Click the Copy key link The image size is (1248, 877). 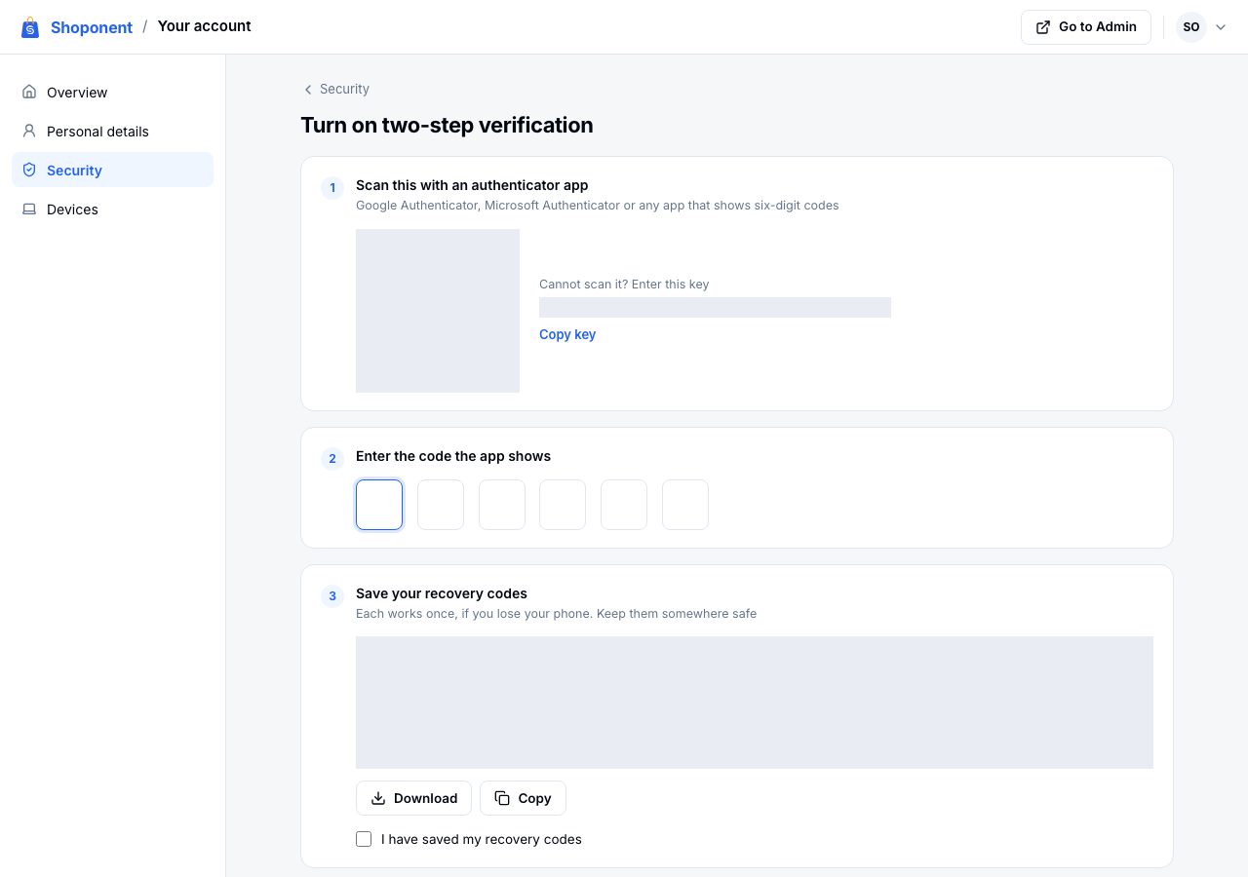[x=567, y=334]
